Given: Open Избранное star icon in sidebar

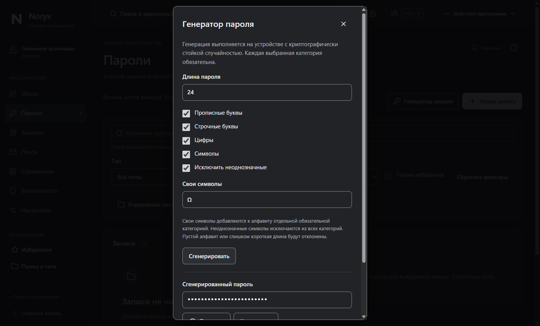Looking at the screenshot, I should 15,250.
